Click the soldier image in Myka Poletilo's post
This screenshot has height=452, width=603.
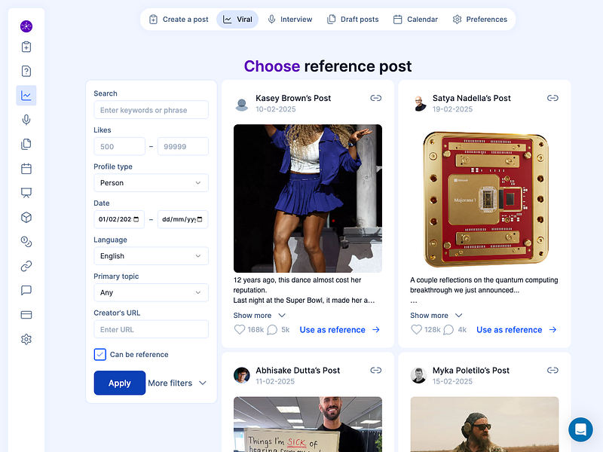tap(485, 424)
